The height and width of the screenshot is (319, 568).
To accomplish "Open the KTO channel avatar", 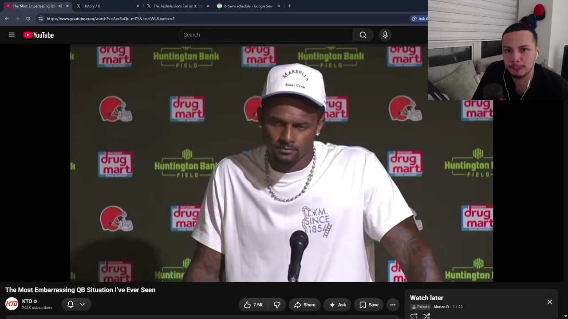I will pyautogui.click(x=12, y=304).
